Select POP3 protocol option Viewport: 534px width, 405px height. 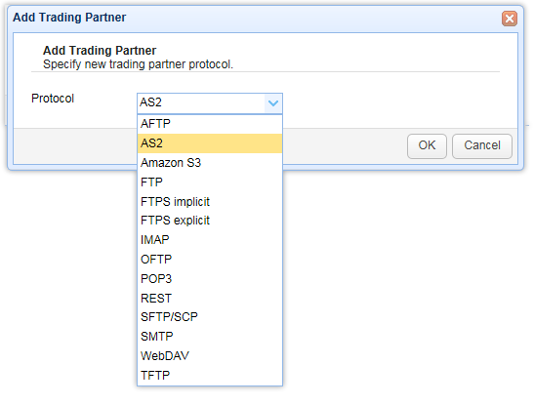(x=210, y=279)
